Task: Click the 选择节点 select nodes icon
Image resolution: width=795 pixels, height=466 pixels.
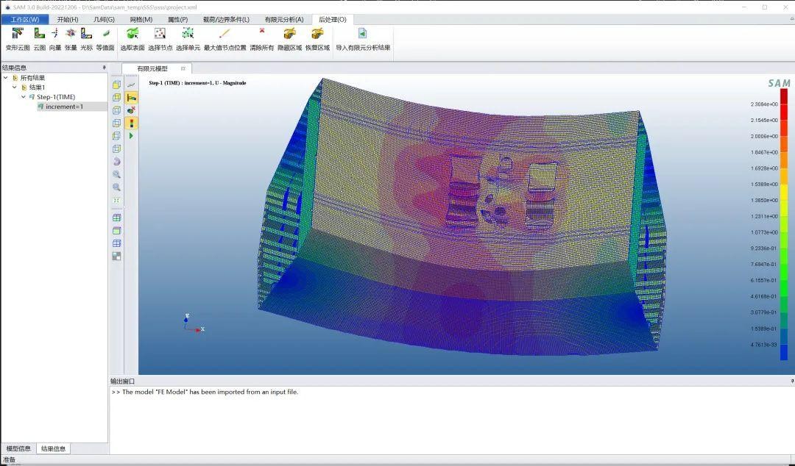Action: [x=160, y=34]
